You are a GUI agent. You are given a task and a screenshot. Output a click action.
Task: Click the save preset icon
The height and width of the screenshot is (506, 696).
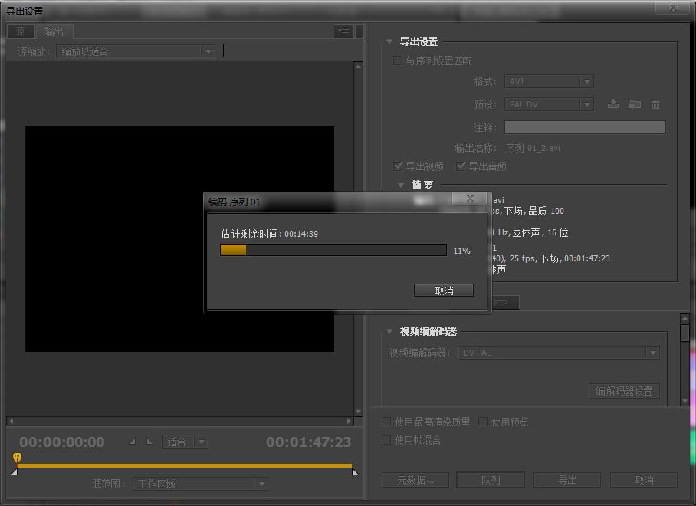click(x=613, y=104)
